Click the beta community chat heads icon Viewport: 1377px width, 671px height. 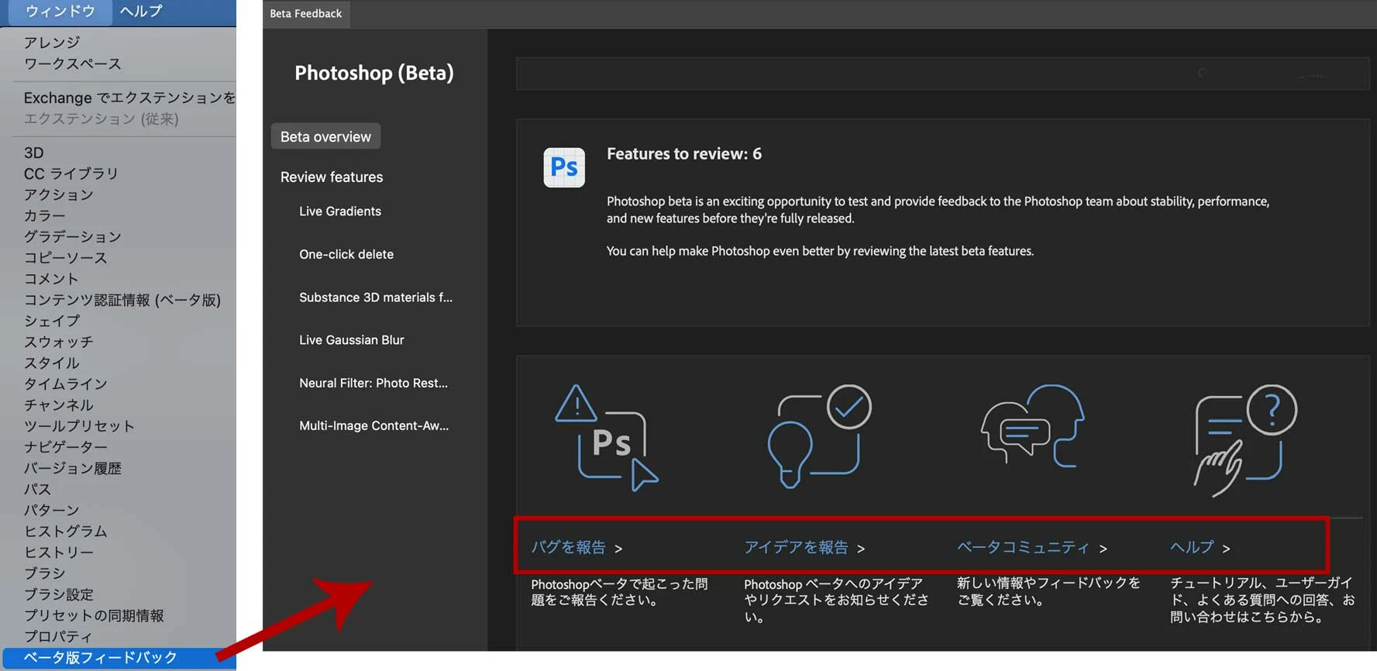coord(1032,426)
